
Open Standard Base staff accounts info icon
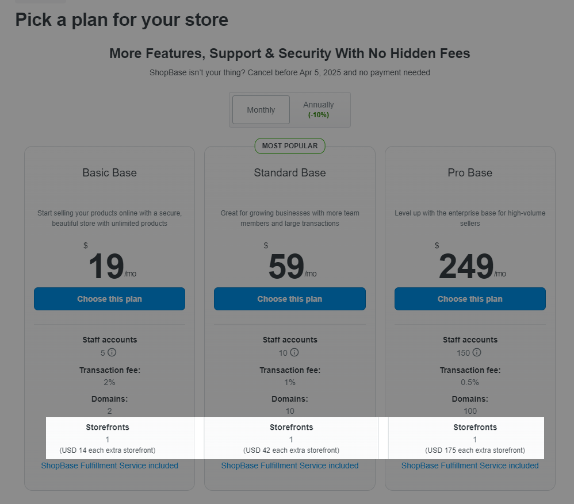click(294, 352)
